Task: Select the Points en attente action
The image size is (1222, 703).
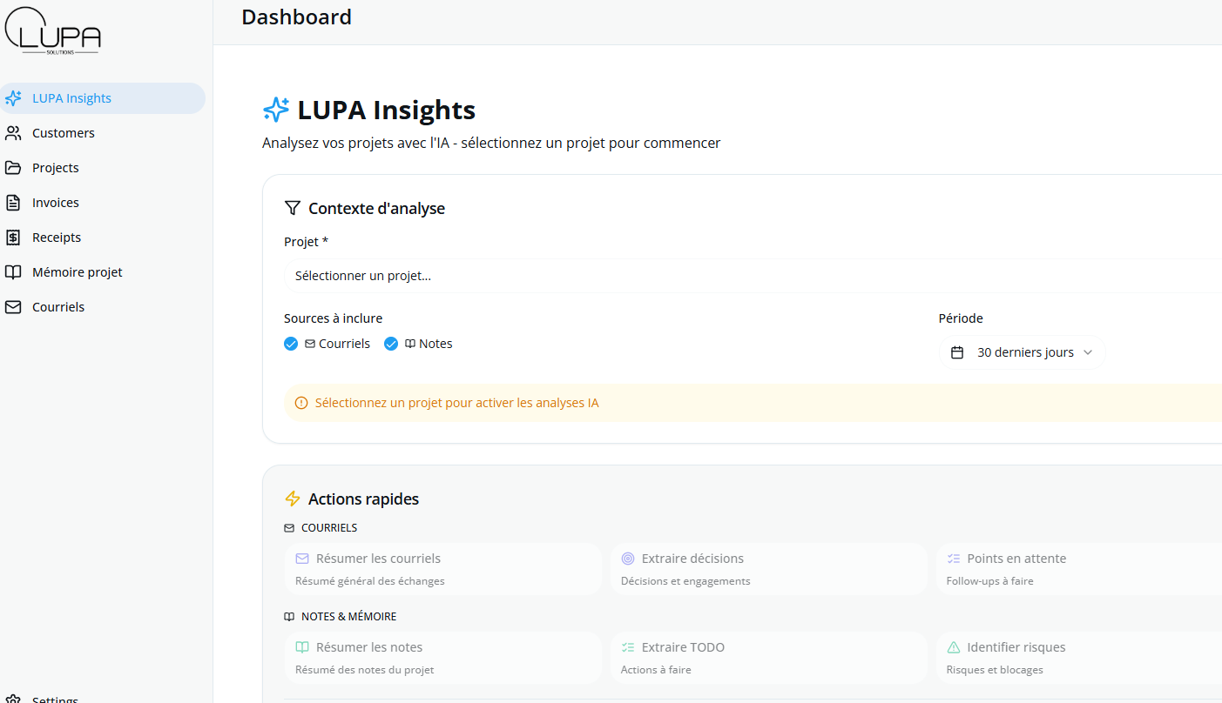Action: pyautogui.click(x=1080, y=569)
